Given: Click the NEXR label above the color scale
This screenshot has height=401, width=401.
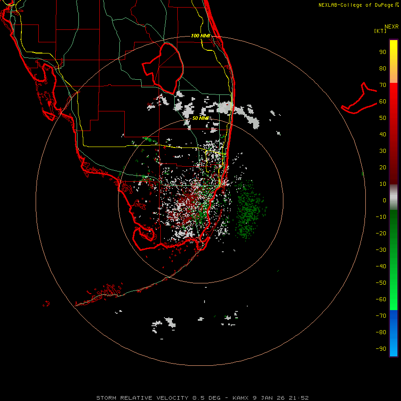Looking at the screenshot, I should (392, 27).
